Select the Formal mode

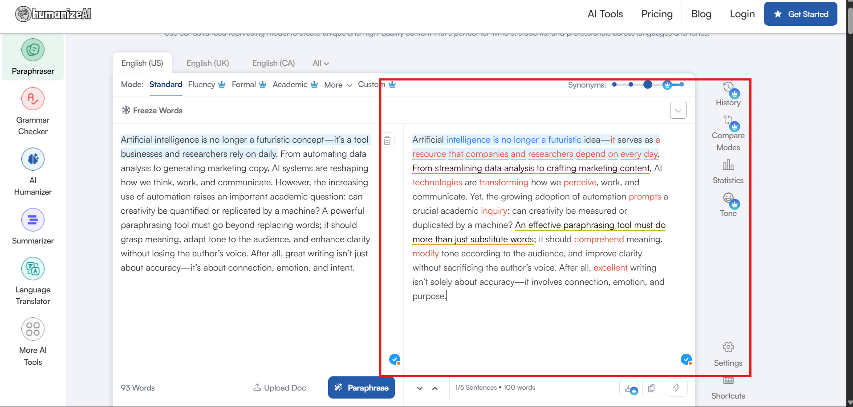[248, 84]
